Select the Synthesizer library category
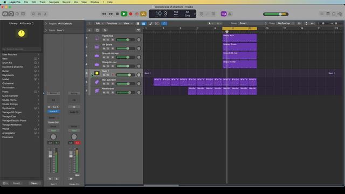The image size is (345, 194). (20, 108)
